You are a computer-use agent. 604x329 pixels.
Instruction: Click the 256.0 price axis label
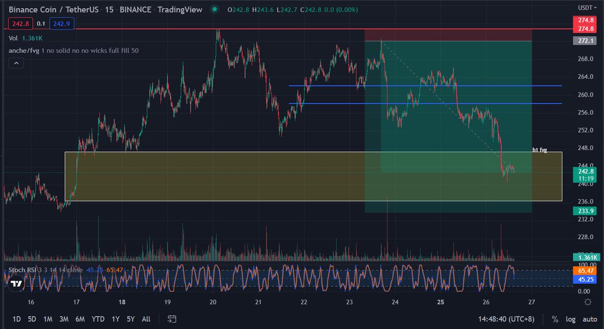(x=586, y=113)
